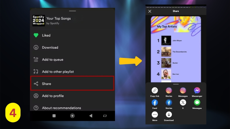
Task: Choose Add to queue entry
Action: [x=72, y=60]
